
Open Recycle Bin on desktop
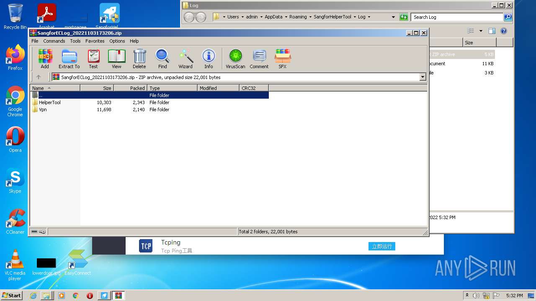pyautogui.click(x=15, y=17)
